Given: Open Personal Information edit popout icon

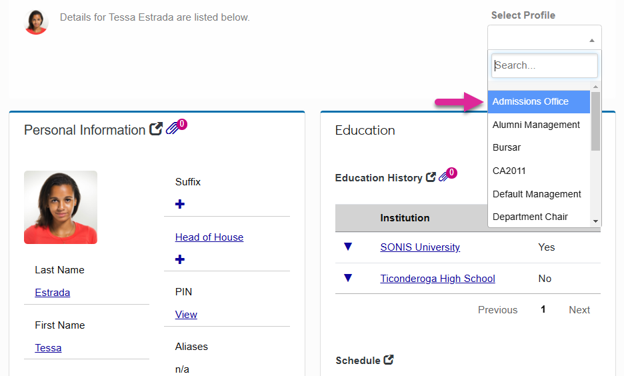Looking at the screenshot, I should pyautogui.click(x=155, y=129).
